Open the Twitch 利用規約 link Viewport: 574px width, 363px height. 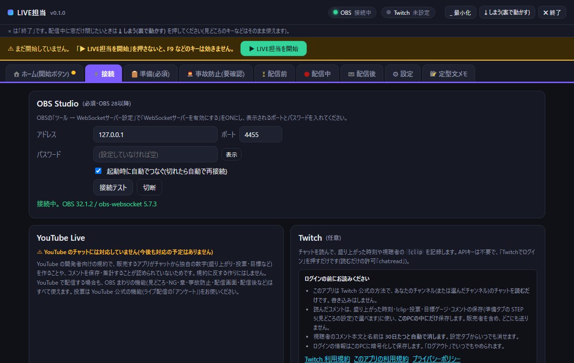coord(327,359)
